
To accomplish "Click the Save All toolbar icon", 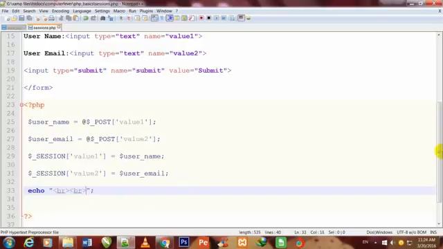I will pos(29,19).
